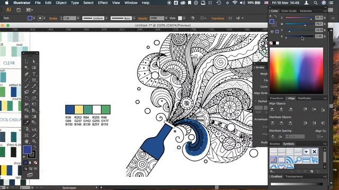
Task: Open the Basic brush definition dropdown
Action: [134, 18]
